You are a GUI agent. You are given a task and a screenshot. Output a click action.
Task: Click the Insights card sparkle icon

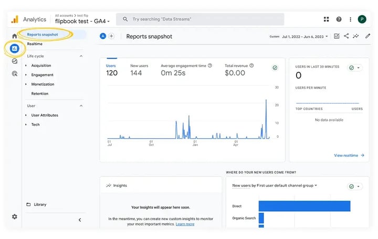109,186
